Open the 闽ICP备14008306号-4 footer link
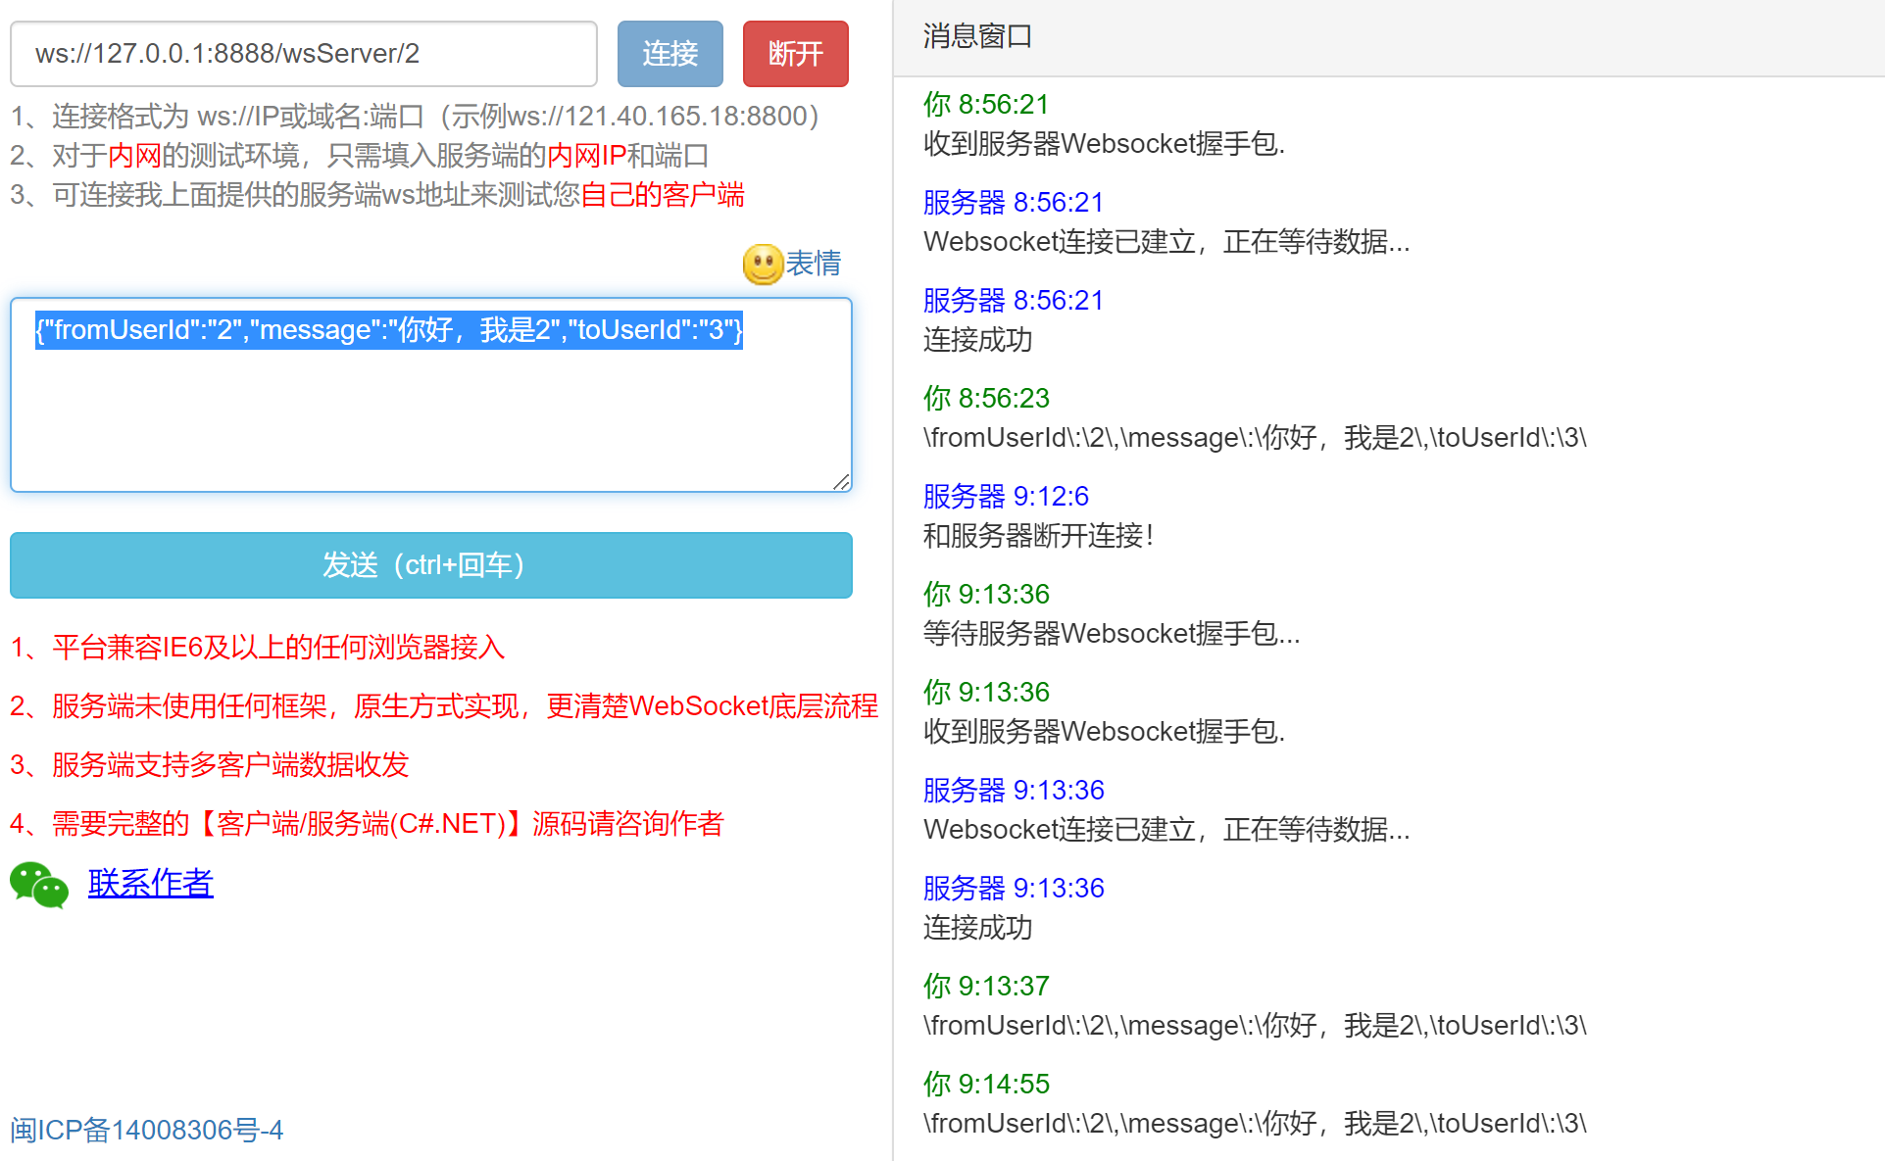Viewport: 1885px width, 1161px height. (146, 1130)
